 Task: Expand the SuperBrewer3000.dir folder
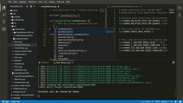12,32
